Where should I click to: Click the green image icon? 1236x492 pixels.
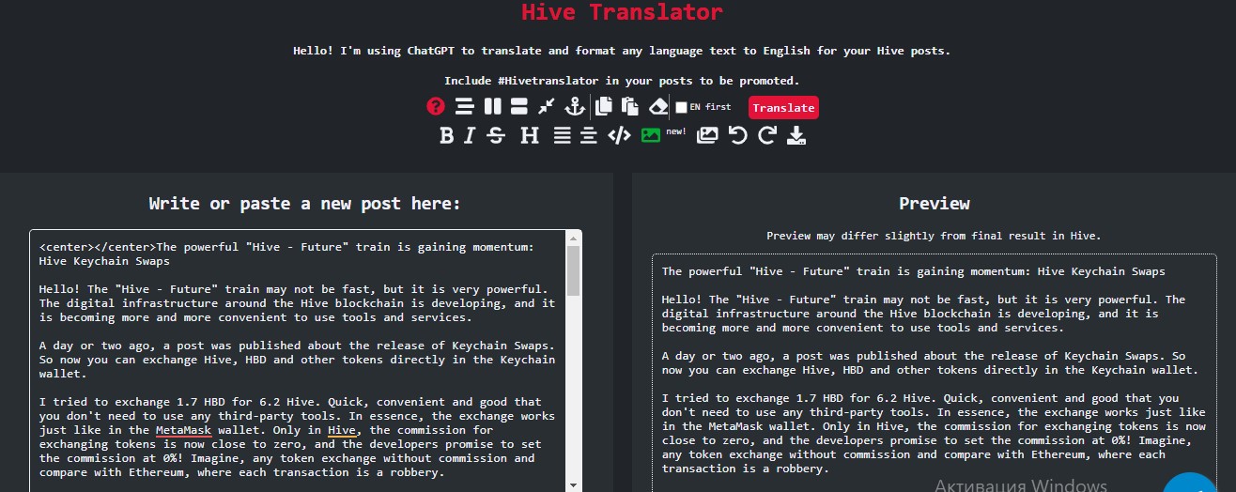(x=650, y=135)
